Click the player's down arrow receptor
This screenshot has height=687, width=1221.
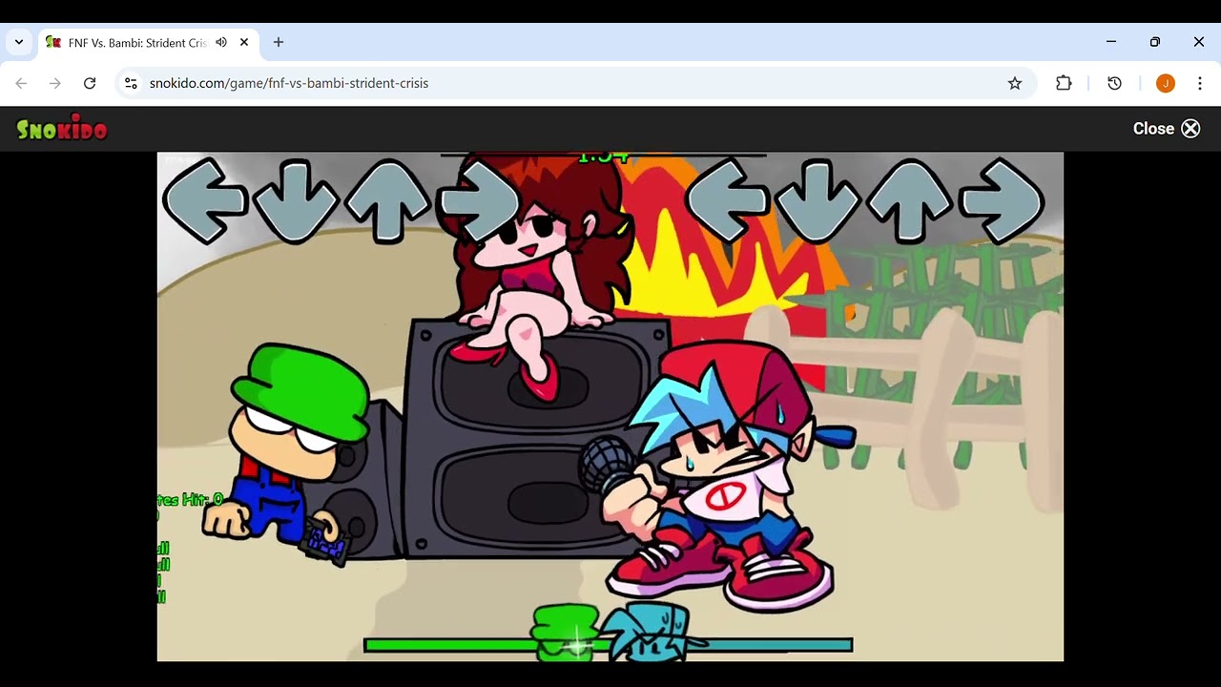coord(818,200)
